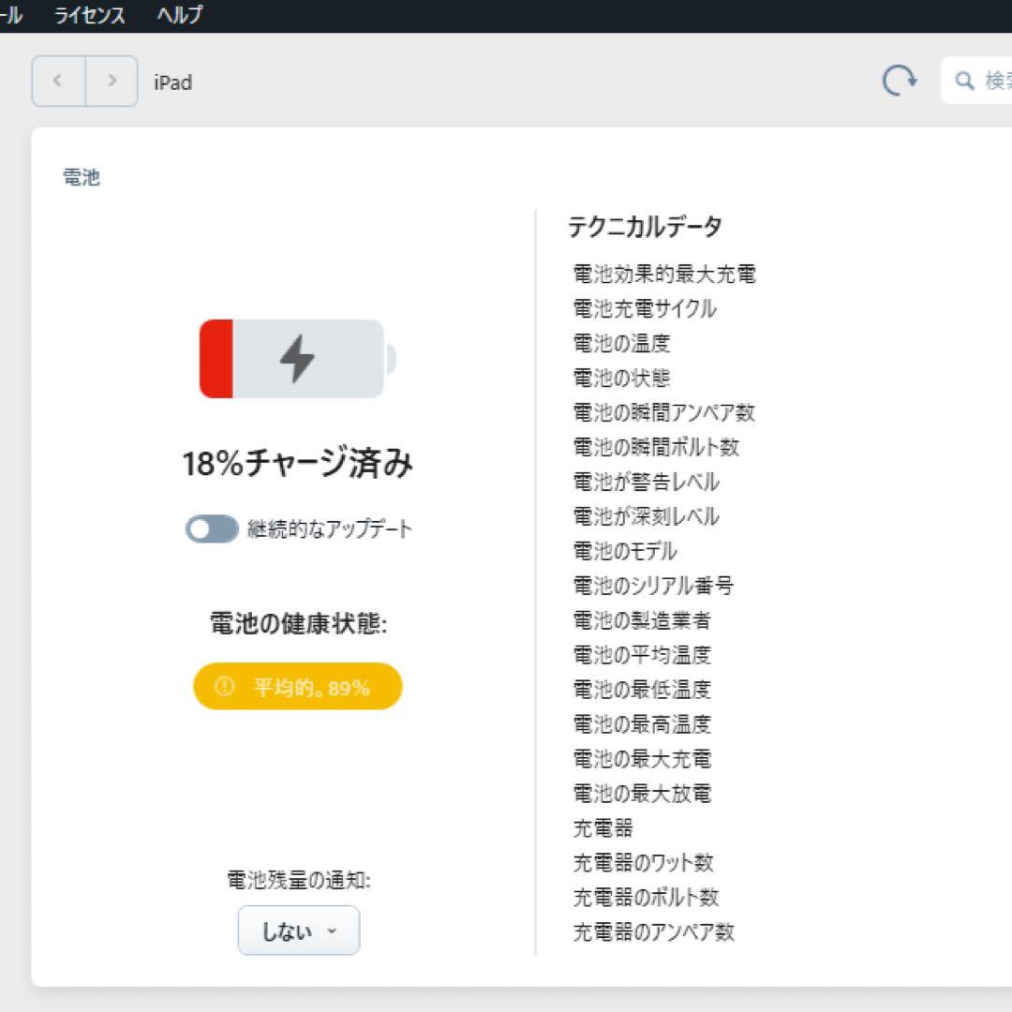
Task: Expand the battery notification selector
Action: point(298,930)
